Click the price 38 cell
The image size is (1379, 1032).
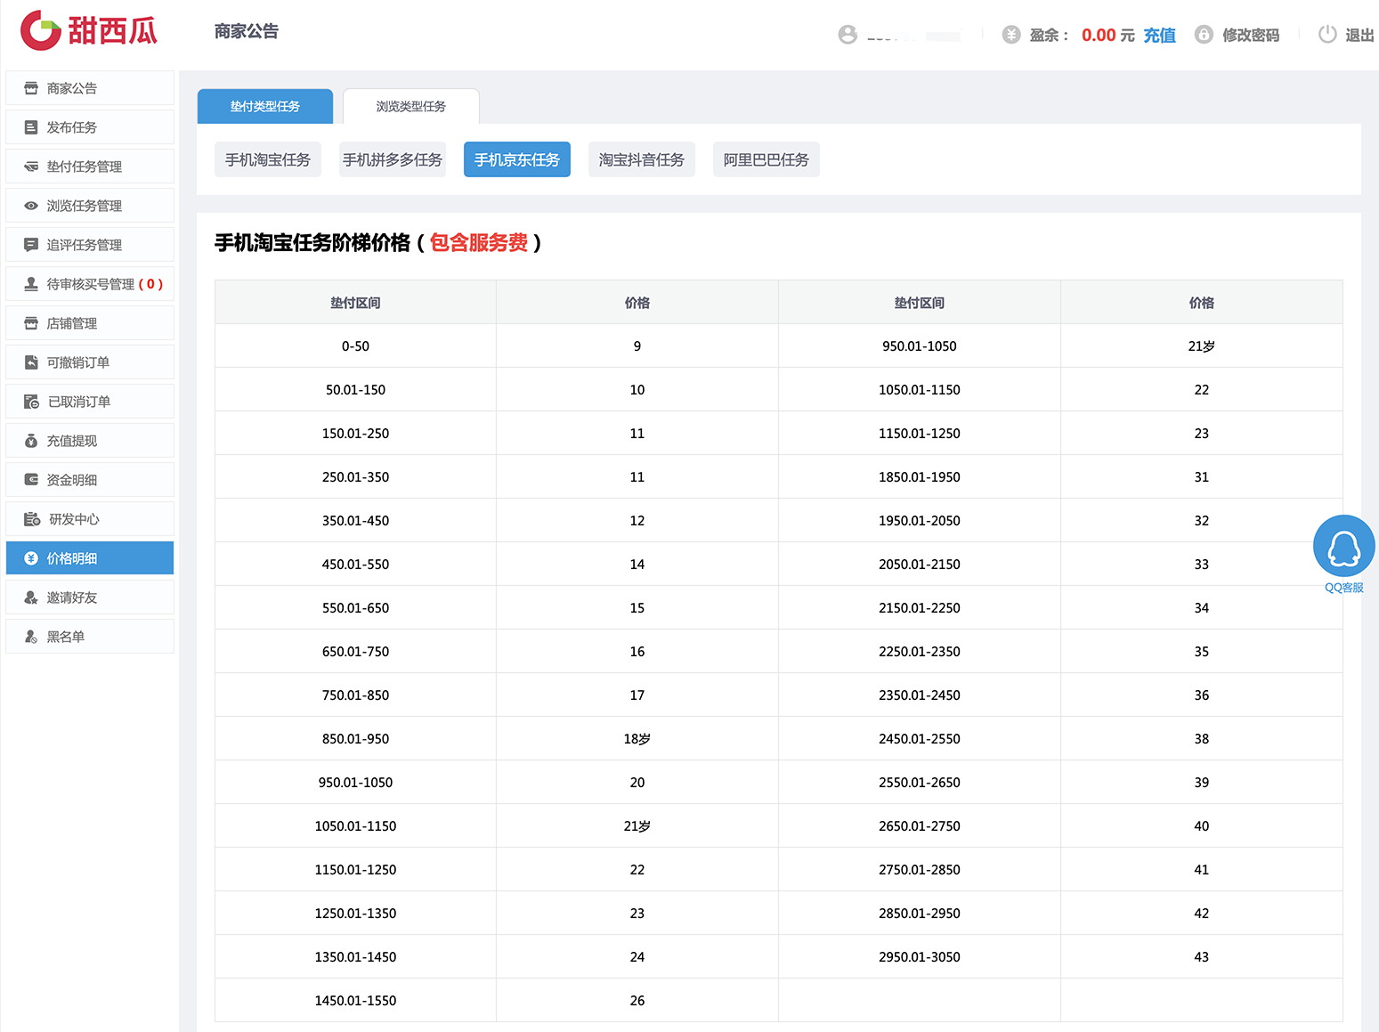1202,739
